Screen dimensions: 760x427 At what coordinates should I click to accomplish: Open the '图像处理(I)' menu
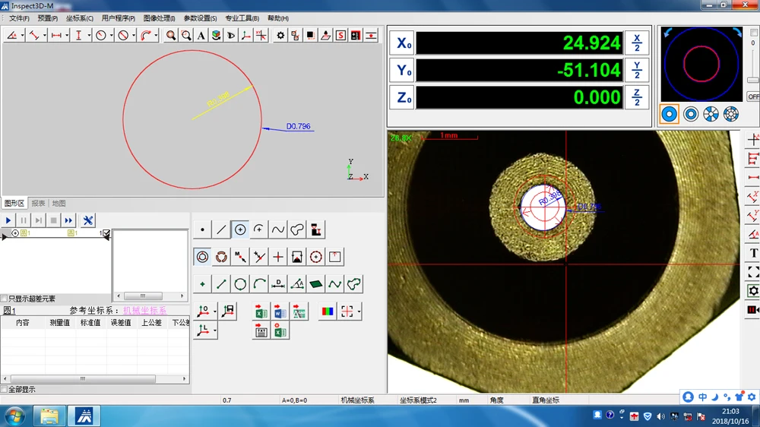159,18
